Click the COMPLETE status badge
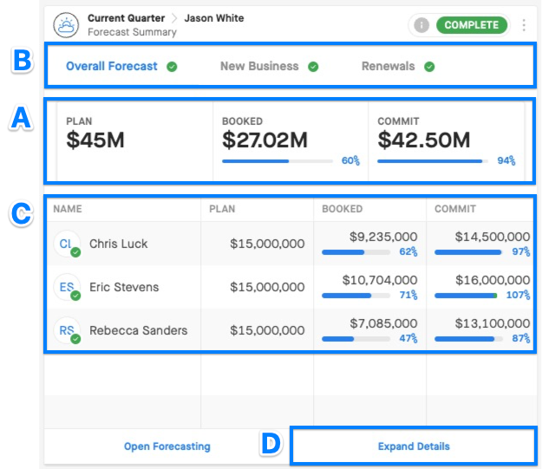Viewport: 542px width, 469px height. [x=472, y=25]
